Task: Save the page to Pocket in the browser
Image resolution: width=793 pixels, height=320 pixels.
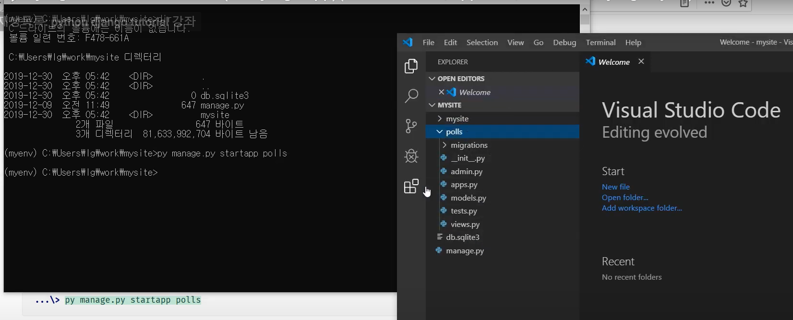Action: click(726, 3)
